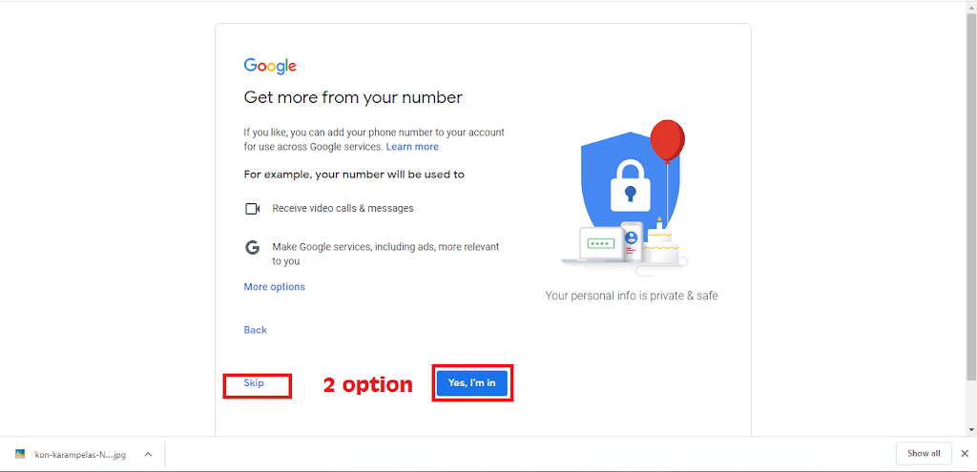Click the downloaded jpg file icon

[20, 454]
